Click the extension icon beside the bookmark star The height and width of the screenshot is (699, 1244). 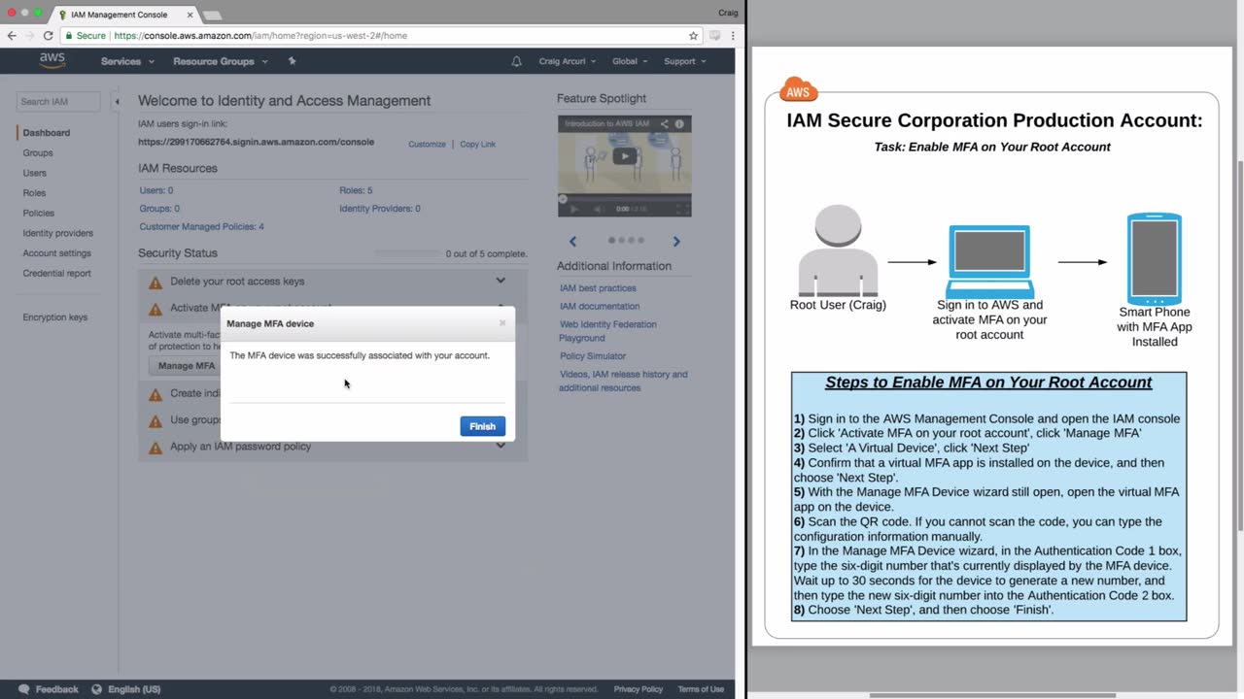click(x=715, y=36)
